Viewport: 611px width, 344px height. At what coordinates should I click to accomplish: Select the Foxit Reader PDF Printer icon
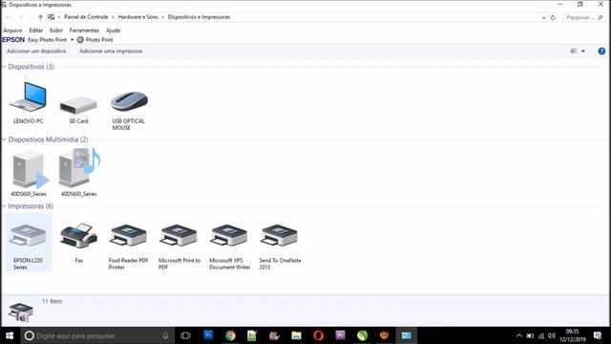click(x=129, y=235)
